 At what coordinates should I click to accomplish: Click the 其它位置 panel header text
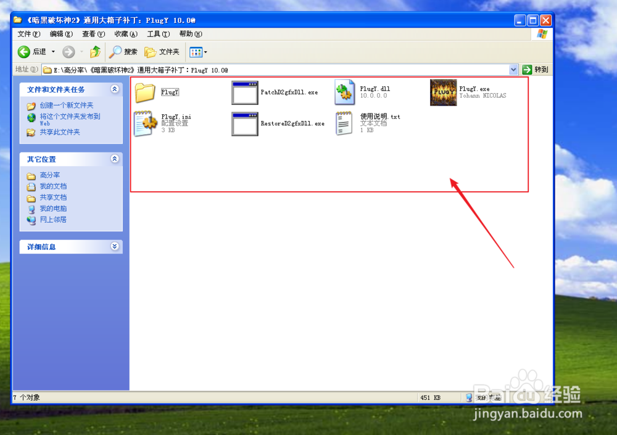coord(41,159)
